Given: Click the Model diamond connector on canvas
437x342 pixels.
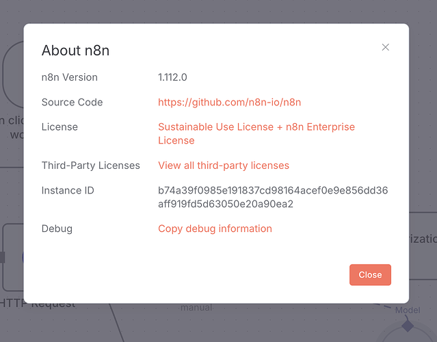Looking at the screenshot, I should (x=408, y=326).
